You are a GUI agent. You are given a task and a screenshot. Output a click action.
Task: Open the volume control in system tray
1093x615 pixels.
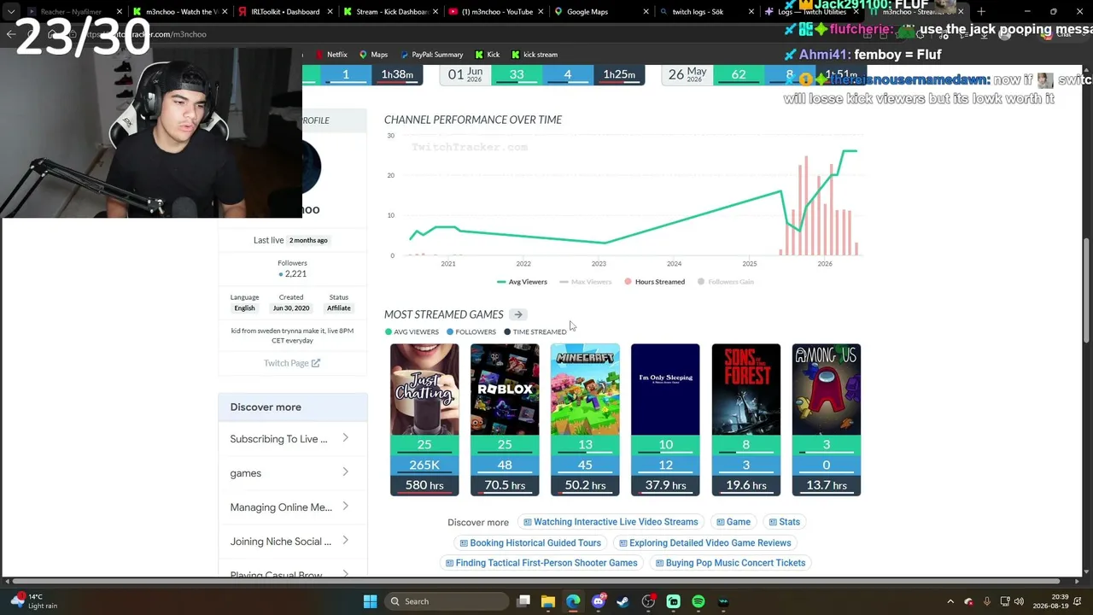pyautogui.click(x=1019, y=601)
